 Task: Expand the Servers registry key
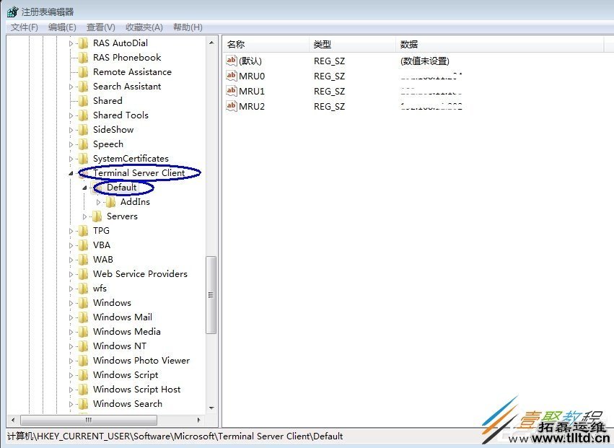[84, 216]
